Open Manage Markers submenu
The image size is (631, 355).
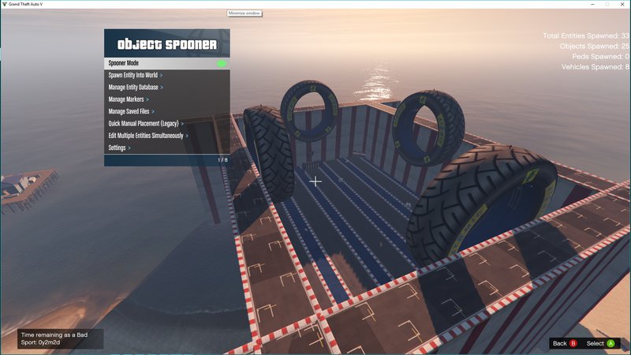tap(167, 99)
